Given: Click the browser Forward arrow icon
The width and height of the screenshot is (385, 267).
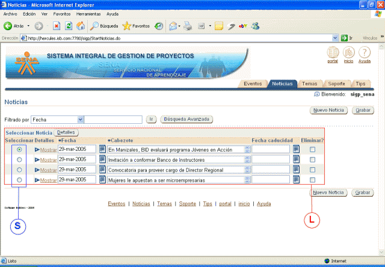Looking at the screenshot, I should coord(38,26).
